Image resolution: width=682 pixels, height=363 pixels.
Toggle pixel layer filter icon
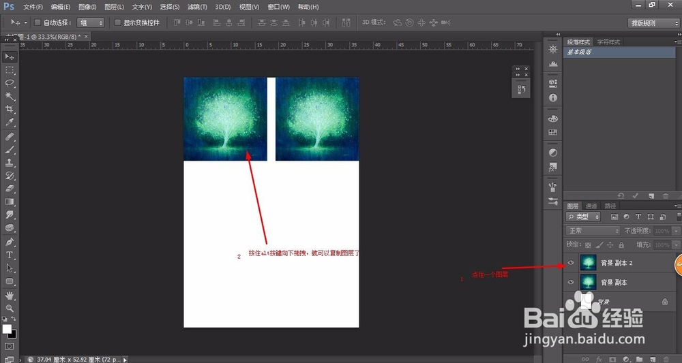coord(614,217)
